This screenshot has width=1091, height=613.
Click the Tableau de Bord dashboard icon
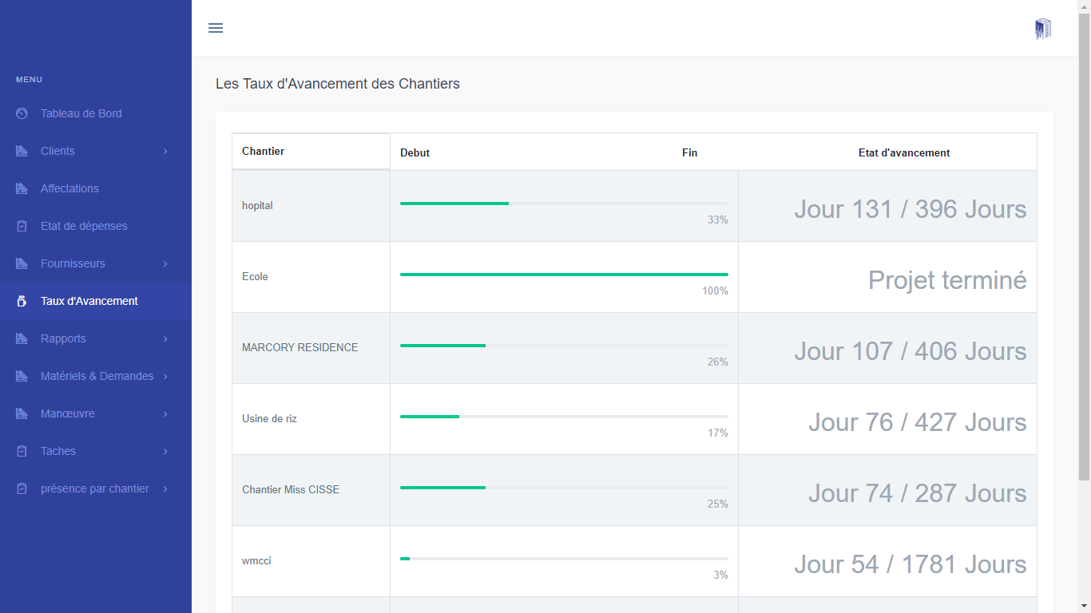coord(22,113)
